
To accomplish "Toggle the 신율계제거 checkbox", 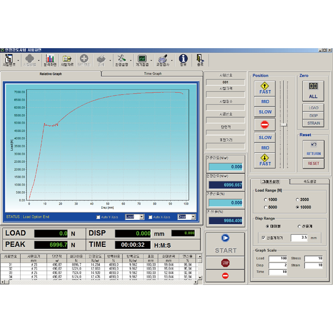I will pyautogui.click(x=264, y=238).
